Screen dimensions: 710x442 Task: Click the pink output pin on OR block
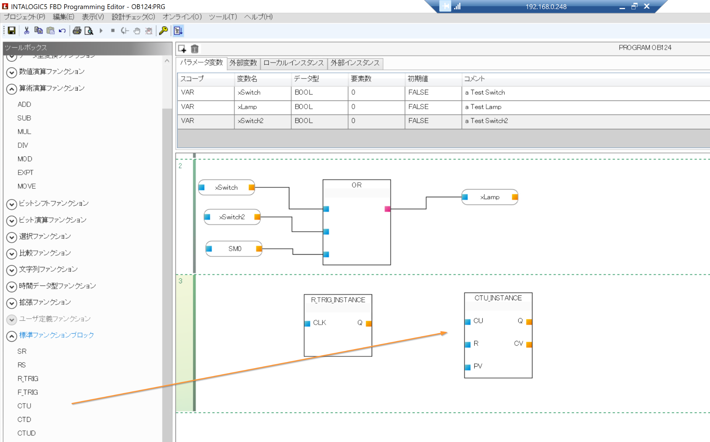tap(387, 209)
